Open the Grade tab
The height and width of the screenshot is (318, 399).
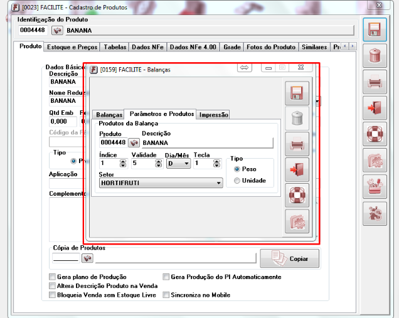coord(232,47)
